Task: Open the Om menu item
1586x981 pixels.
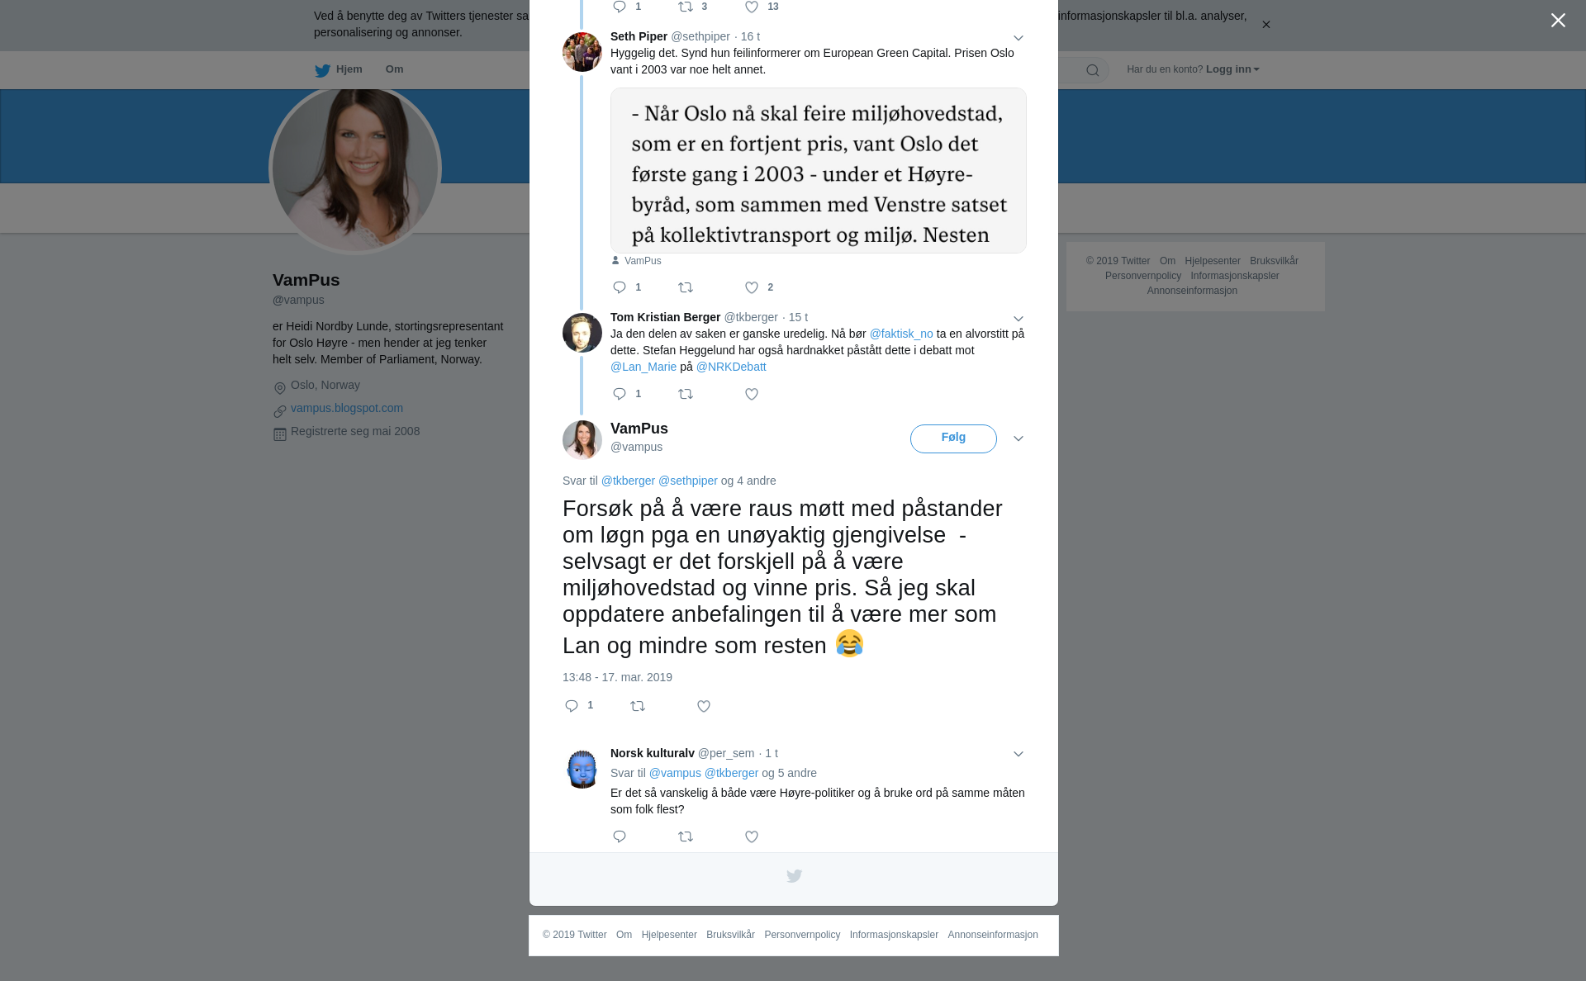Action: pyautogui.click(x=394, y=69)
